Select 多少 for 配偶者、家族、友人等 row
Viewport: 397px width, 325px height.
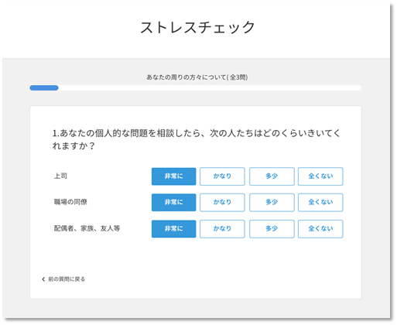pos(272,229)
